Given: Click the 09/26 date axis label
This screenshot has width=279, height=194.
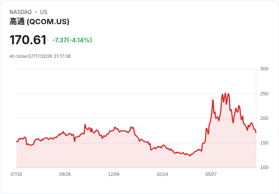Looking at the screenshot, I should click(x=65, y=174).
